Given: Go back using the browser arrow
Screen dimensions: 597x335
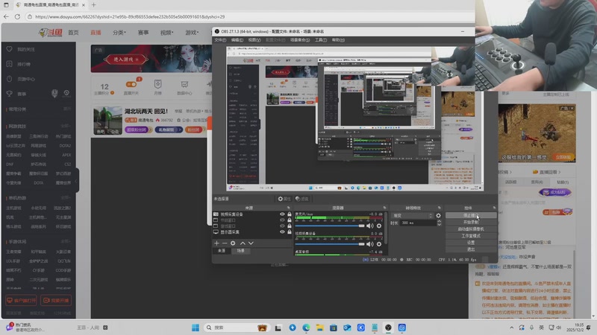Looking at the screenshot, I should (x=6, y=16).
